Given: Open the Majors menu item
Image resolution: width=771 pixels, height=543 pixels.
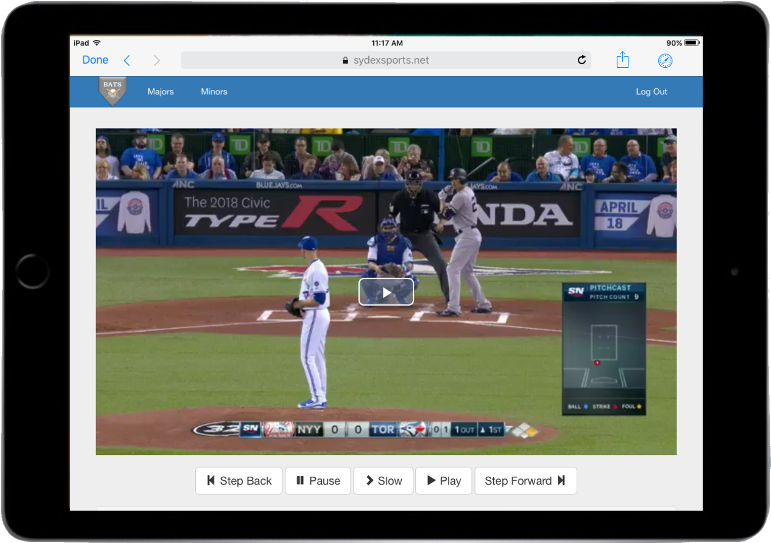Looking at the screenshot, I should (x=160, y=92).
